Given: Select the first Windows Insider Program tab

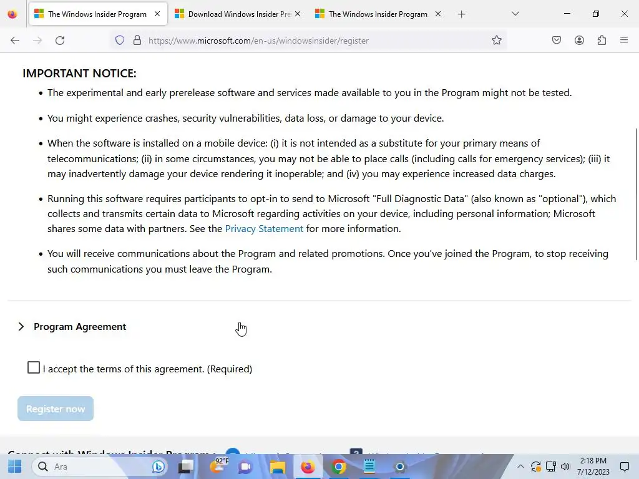Looking at the screenshot, I should click(x=98, y=14).
